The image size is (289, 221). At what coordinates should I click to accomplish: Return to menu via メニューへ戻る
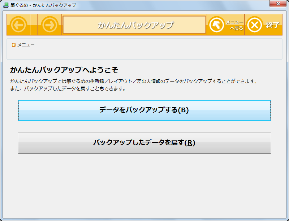click(225, 25)
